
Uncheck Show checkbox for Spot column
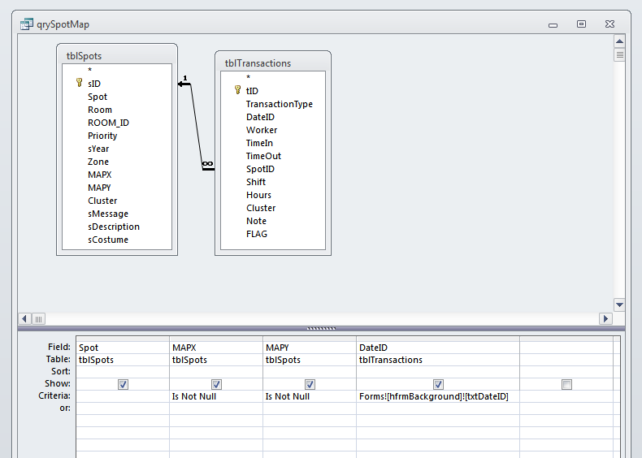coord(123,384)
